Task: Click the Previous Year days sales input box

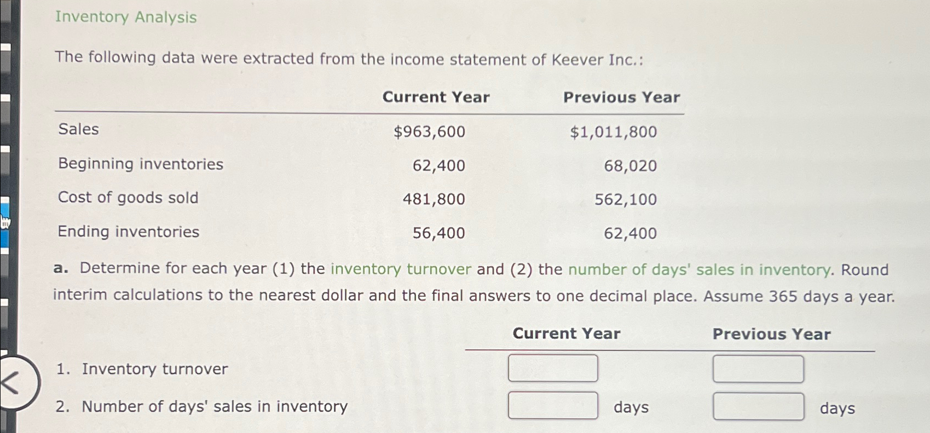Action: 758,405
